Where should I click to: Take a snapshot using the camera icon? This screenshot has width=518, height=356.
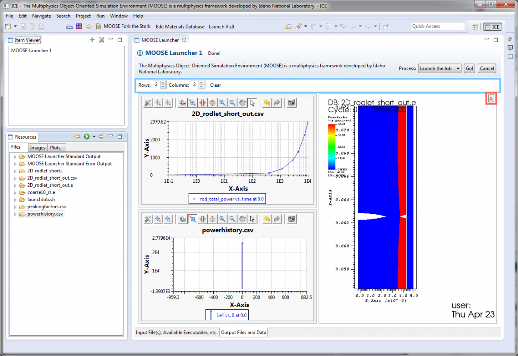(x=291, y=103)
